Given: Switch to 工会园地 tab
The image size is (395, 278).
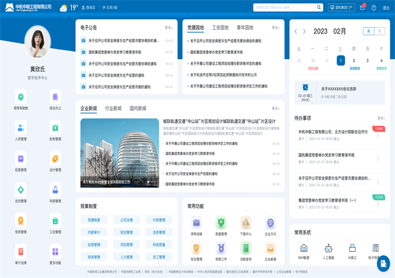Looking at the screenshot, I should [220, 28].
